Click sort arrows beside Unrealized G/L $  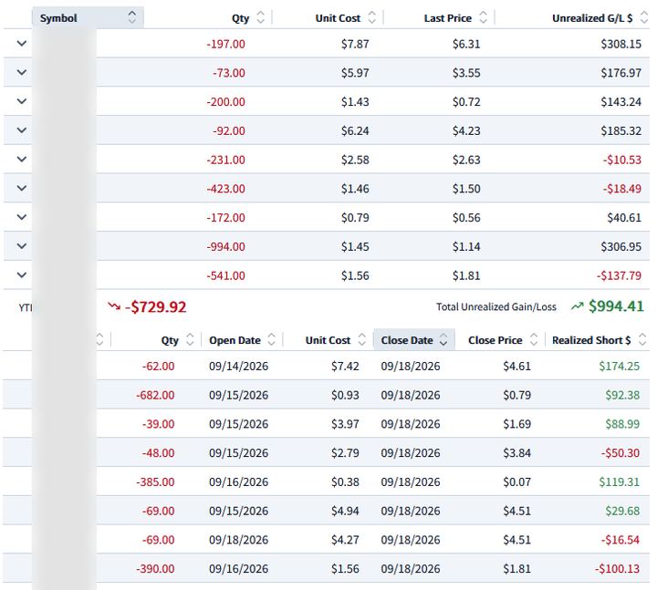click(644, 17)
